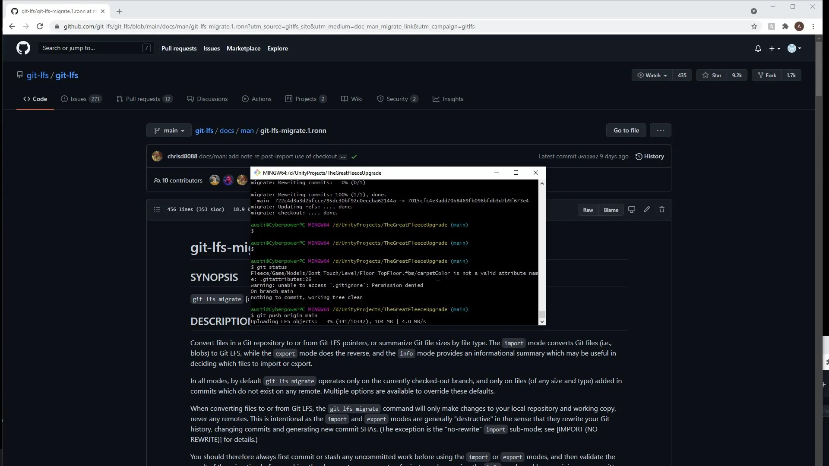
Task: Expand the main branch selector
Action: (169, 130)
